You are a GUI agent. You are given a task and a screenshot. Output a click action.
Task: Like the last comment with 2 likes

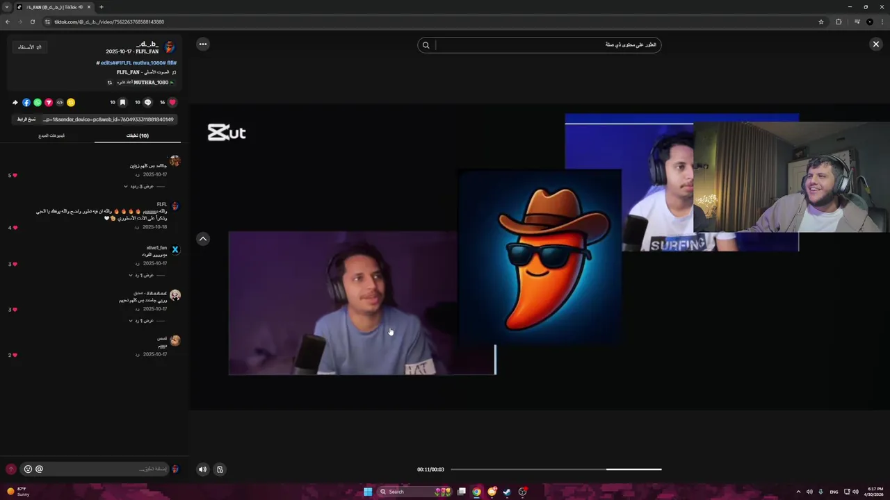tap(15, 355)
